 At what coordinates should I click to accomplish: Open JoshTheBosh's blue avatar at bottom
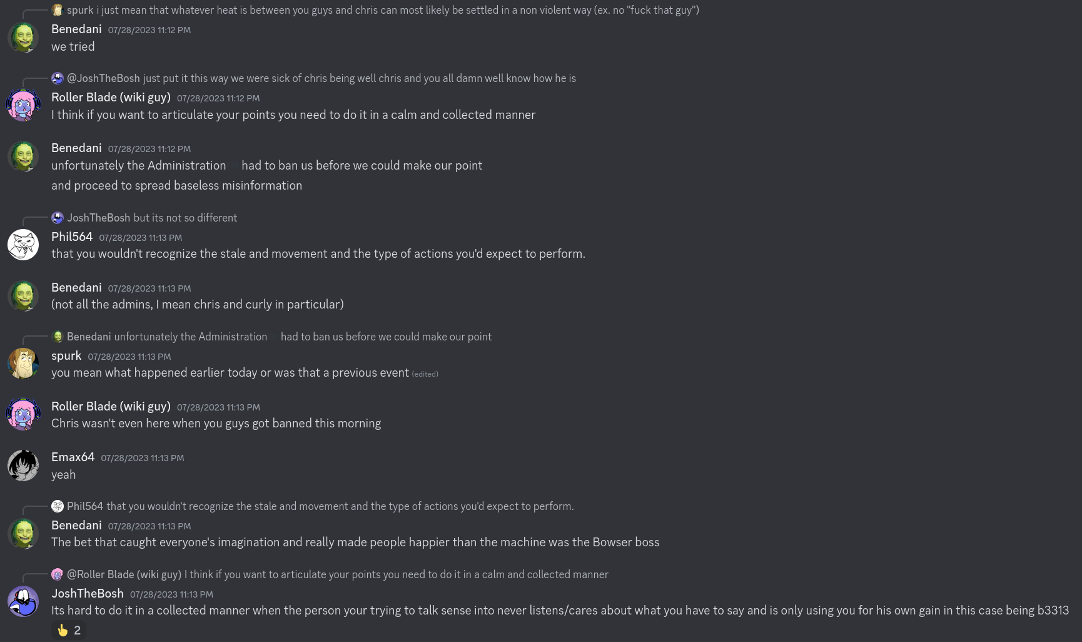click(23, 601)
